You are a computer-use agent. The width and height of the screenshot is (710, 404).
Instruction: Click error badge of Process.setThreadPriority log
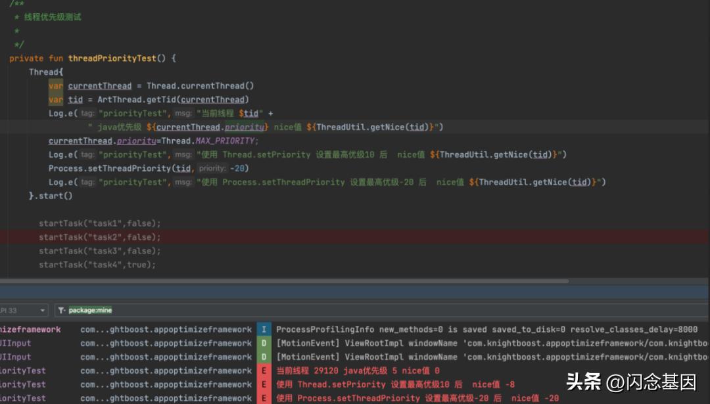263,398
